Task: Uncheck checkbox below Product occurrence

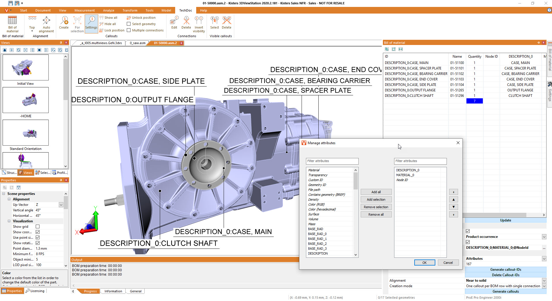Action: click(468, 242)
